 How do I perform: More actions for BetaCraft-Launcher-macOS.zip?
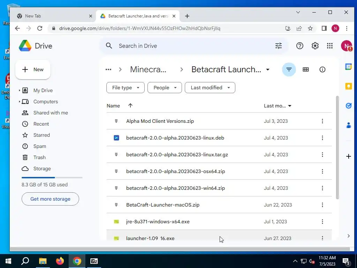click(322, 205)
